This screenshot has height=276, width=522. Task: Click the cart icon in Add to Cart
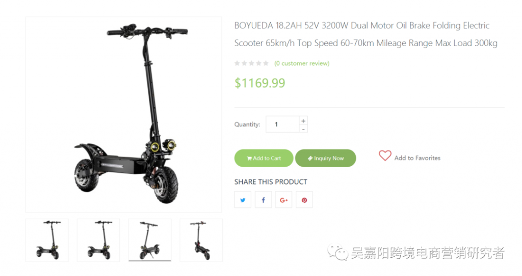click(249, 159)
